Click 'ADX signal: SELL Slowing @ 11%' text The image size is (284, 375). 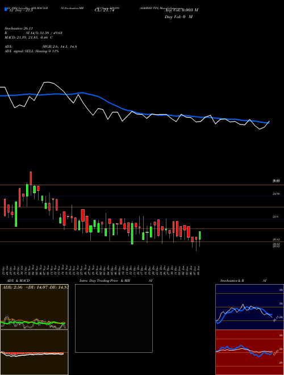pyautogui.click(x=32, y=51)
